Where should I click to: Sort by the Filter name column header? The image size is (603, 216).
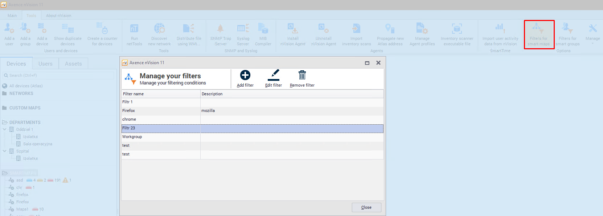tap(161, 94)
